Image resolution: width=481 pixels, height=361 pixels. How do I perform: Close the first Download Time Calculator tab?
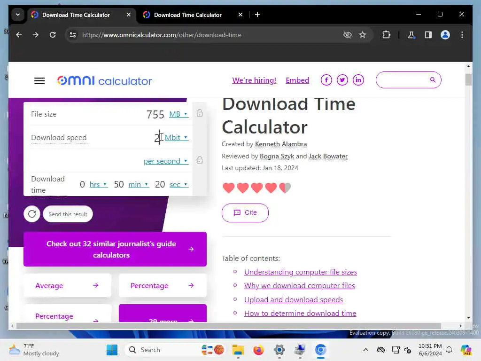coord(129,15)
